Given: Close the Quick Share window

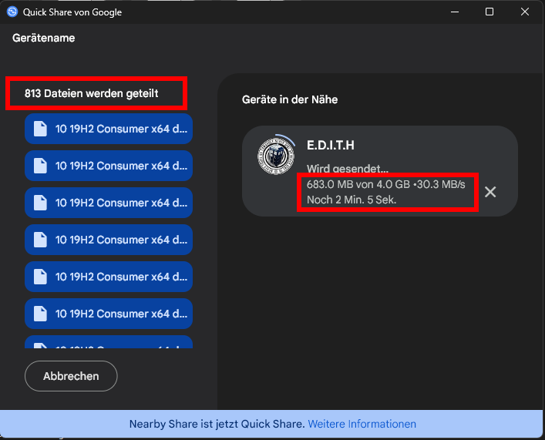Looking at the screenshot, I should [525, 12].
